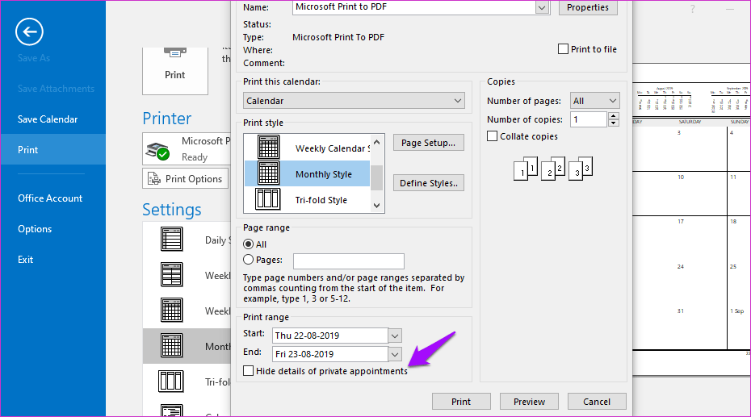This screenshot has height=417, width=751.
Task: Click the End date field
Action: point(330,354)
